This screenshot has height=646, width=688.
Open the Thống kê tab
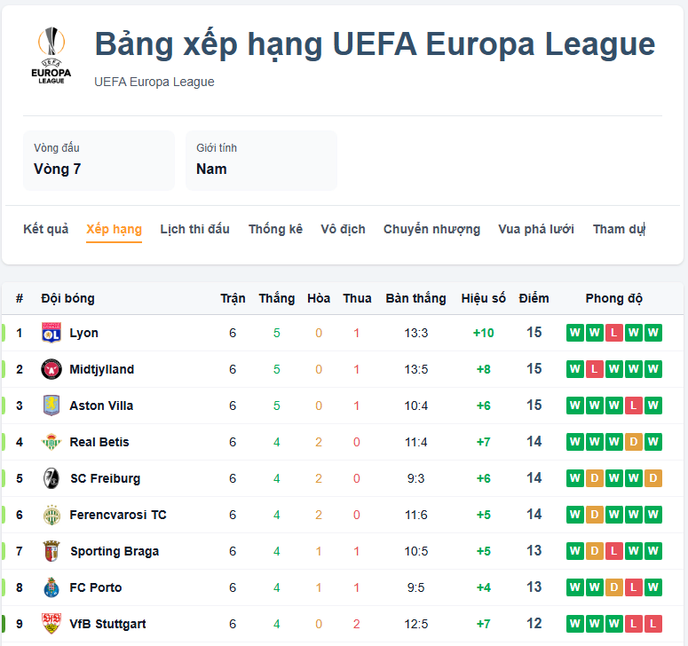click(x=275, y=229)
